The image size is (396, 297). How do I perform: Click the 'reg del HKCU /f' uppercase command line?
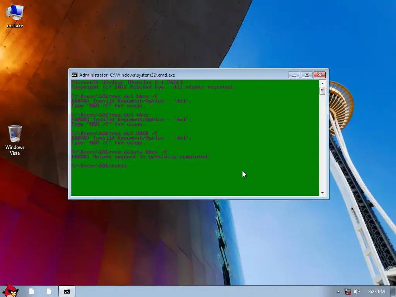(114, 133)
